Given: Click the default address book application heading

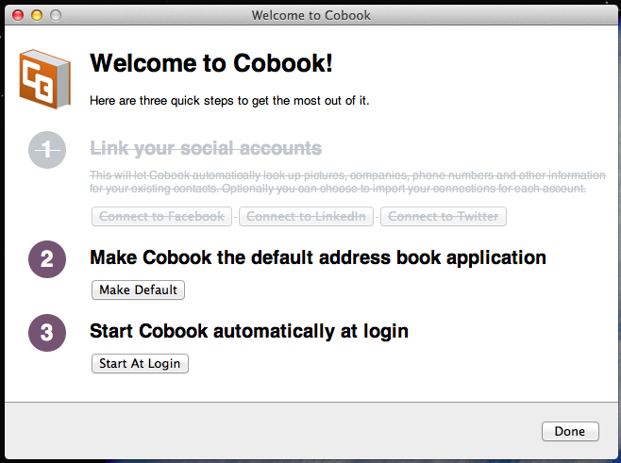Looking at the screenshot, I should (317, 256).
